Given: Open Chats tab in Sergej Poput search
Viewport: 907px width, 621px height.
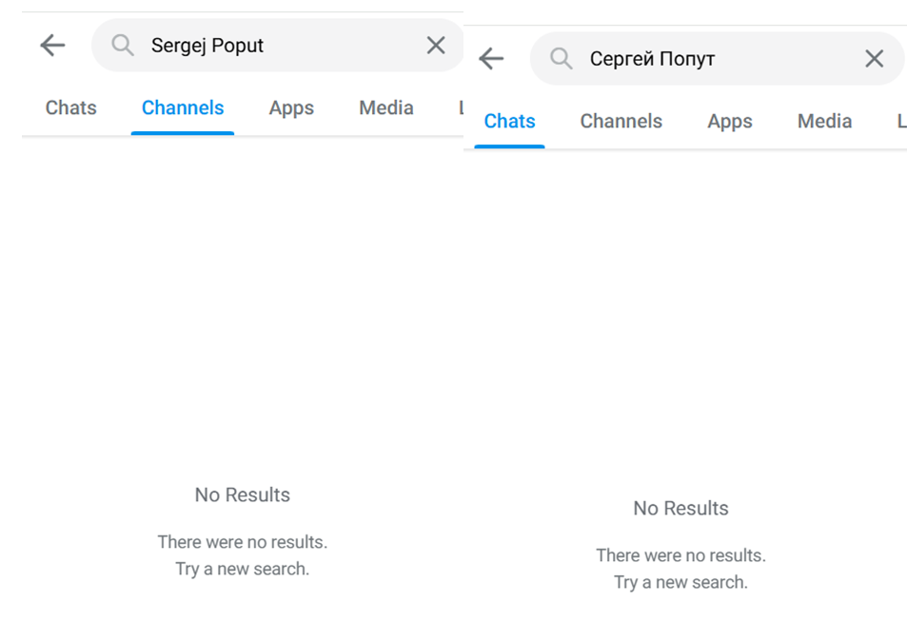Looking at the screenshot, I should click(71, 108).
